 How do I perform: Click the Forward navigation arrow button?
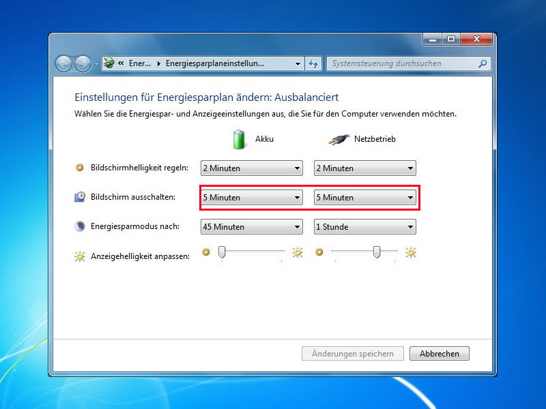pyautogui.click(x=83, y=63)
